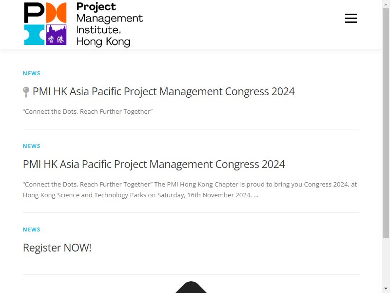390x293 pixels.
Task: Click the Project Management Institute Hong Kong wordmark
Action: pos(109,24)
